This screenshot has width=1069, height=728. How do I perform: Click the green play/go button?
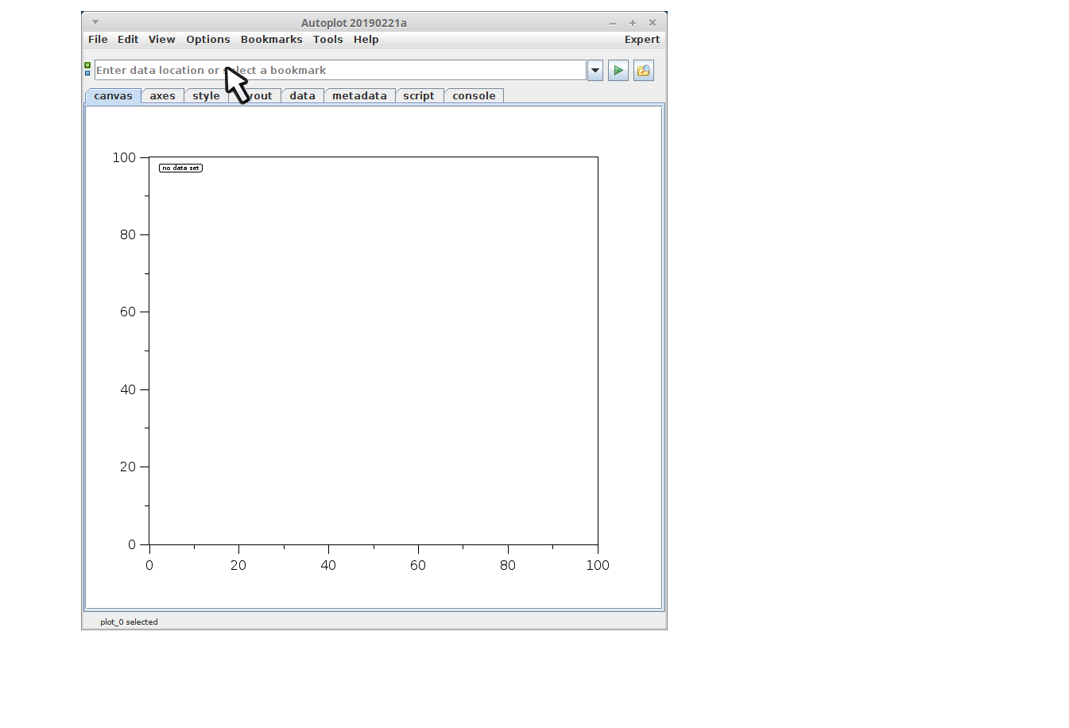618,71
